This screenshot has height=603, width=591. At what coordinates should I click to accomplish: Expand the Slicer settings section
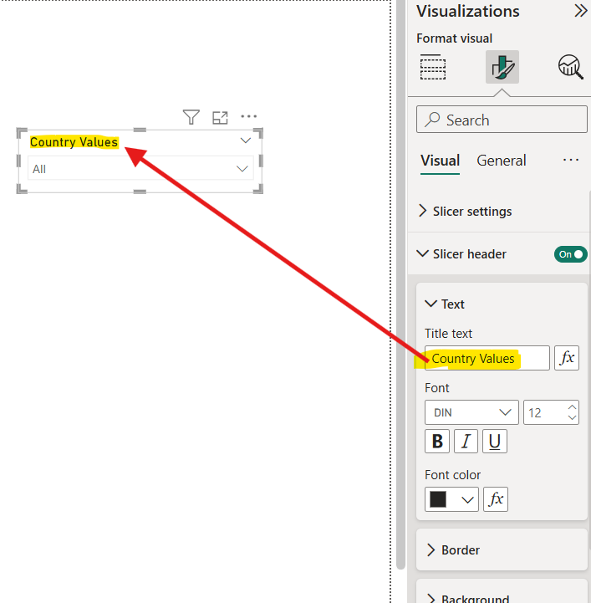coord(471,212)
